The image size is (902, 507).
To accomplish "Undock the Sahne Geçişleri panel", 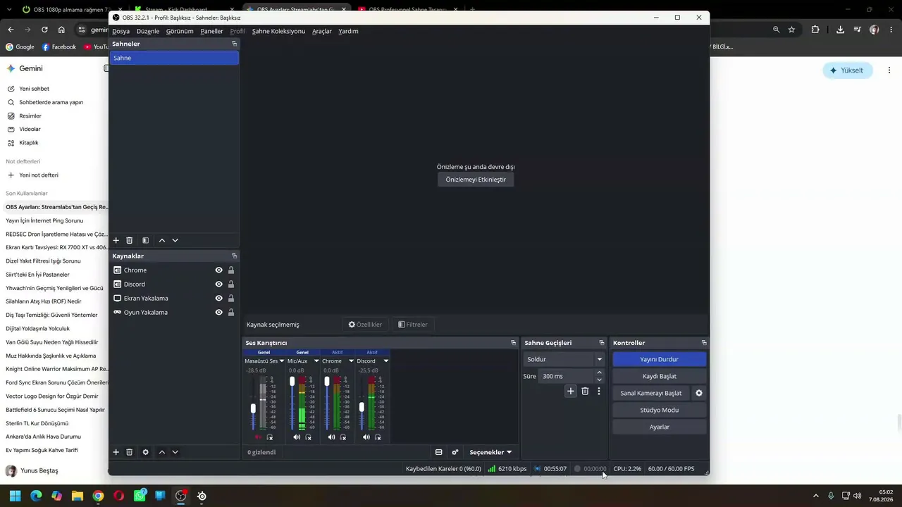I will point(601,343).
